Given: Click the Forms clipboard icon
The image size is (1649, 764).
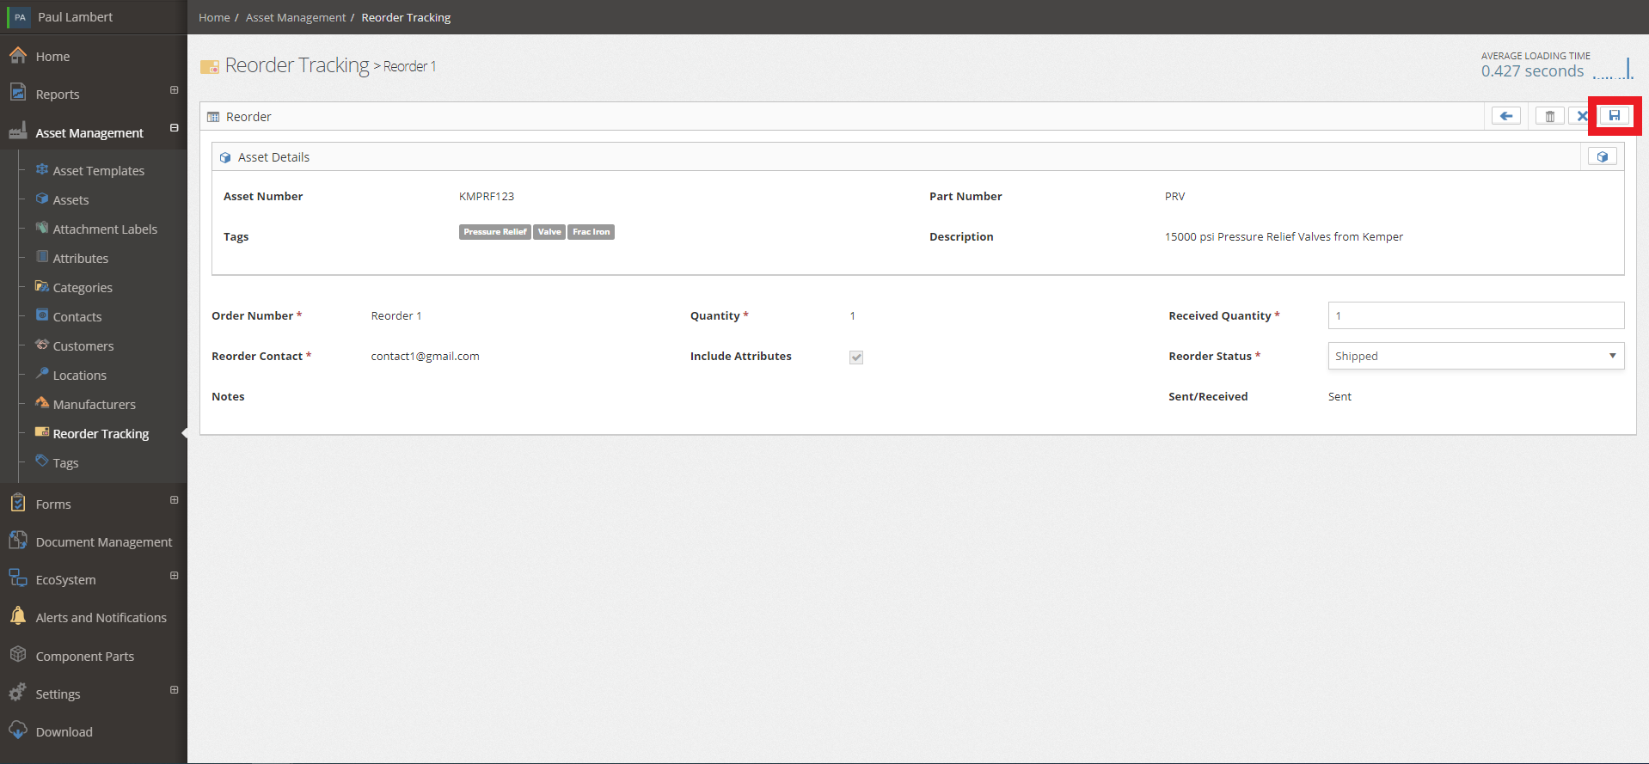Looking at the screenshot, I should pyautogui.click(x=18, y=503).
